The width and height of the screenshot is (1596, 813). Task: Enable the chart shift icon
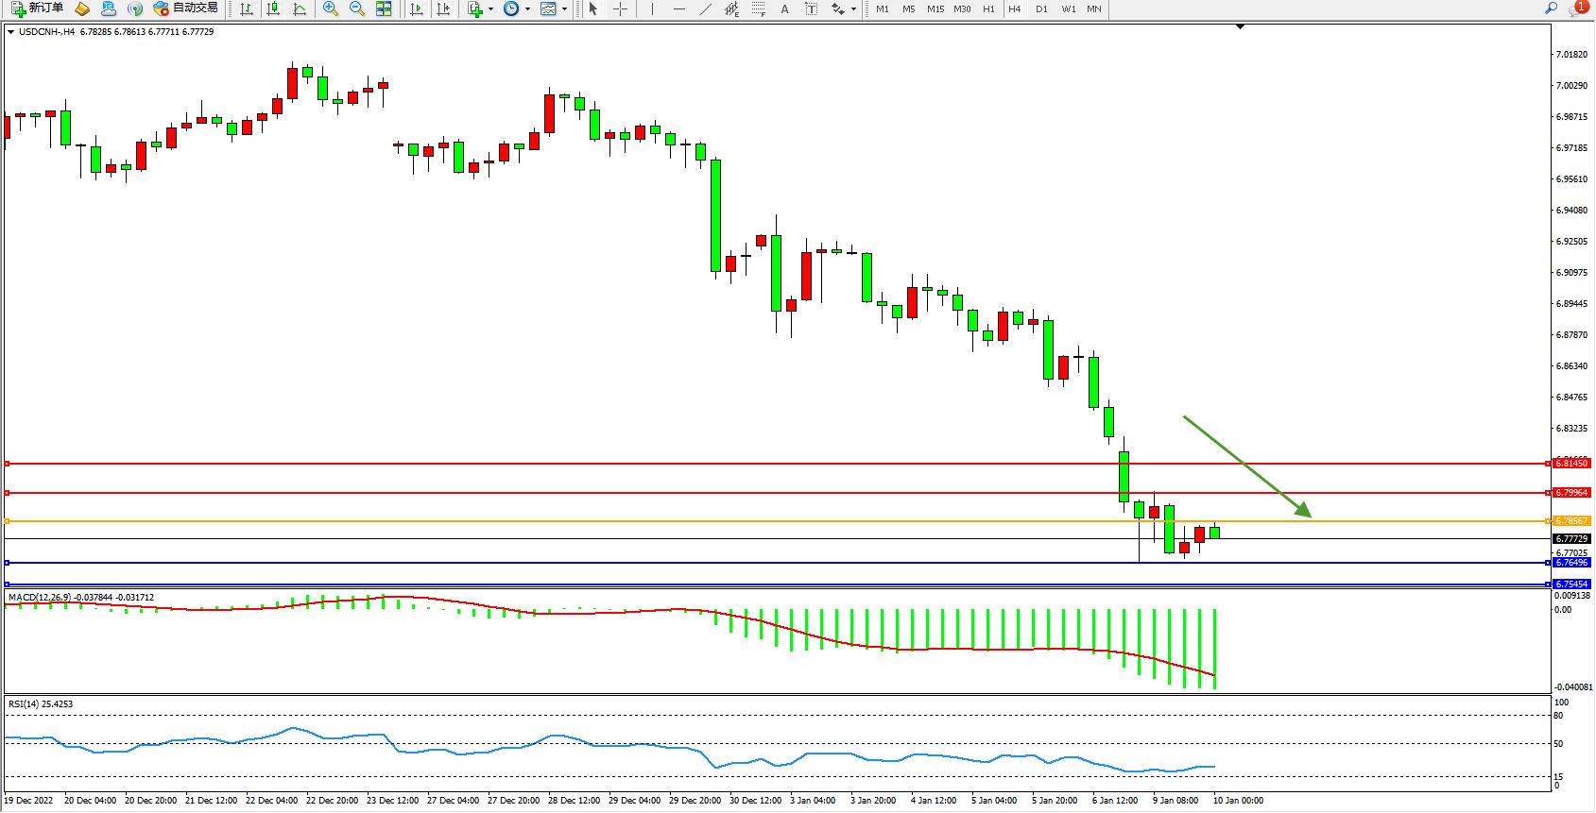tap(443, 8)
